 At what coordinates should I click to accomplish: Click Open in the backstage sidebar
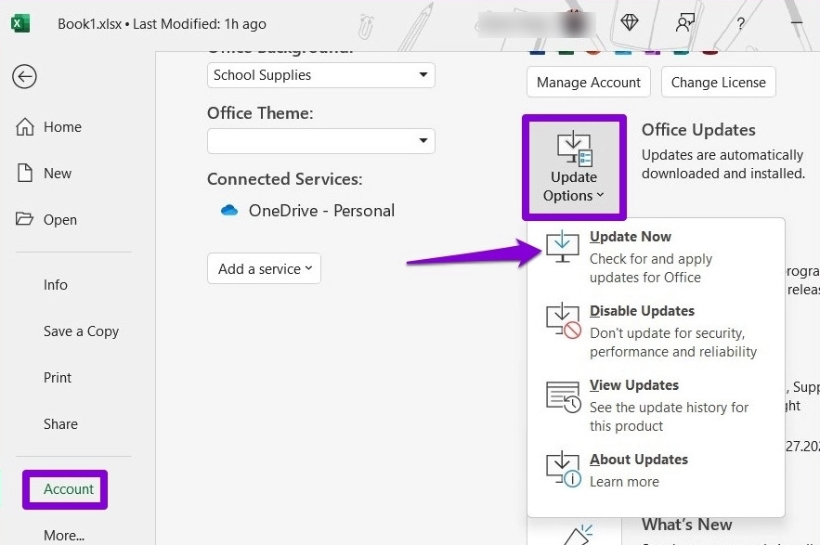click(x=60, y=220)
